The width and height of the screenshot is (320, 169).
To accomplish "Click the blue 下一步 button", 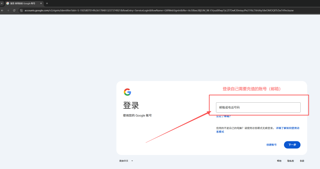I will pyautogui.click(x=292, y=145).
